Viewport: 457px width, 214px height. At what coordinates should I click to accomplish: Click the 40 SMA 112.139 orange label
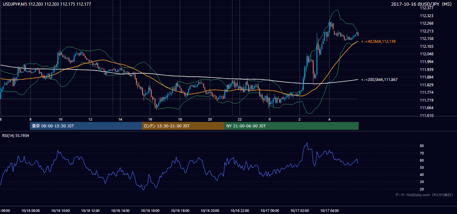[378, 42]
